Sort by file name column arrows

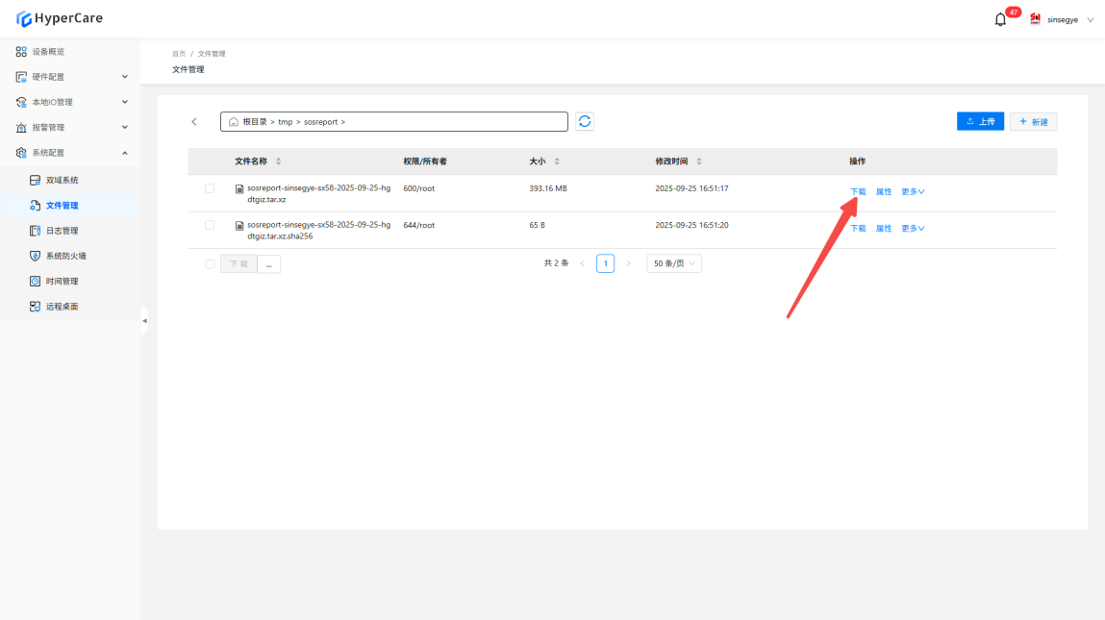pos(279,161)
